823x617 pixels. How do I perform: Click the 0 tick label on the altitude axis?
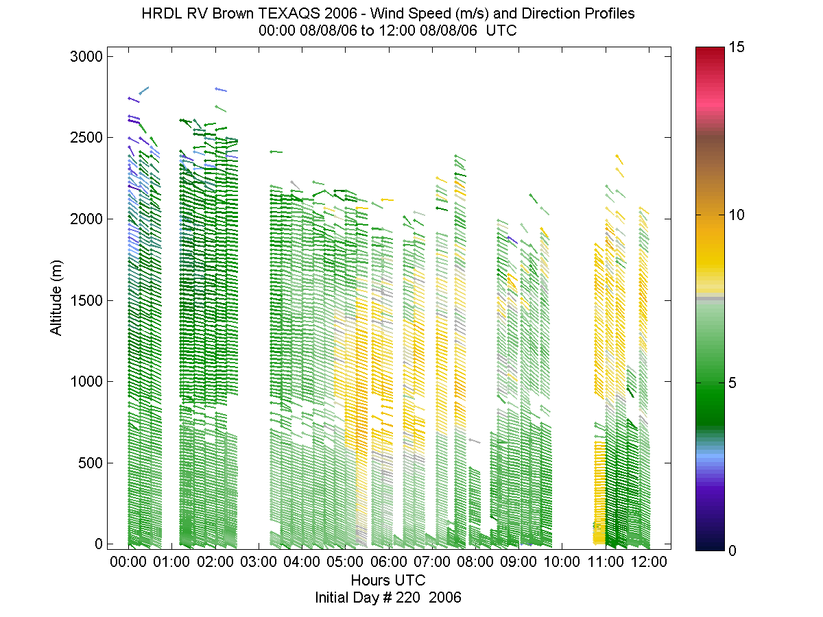[99, 544]
